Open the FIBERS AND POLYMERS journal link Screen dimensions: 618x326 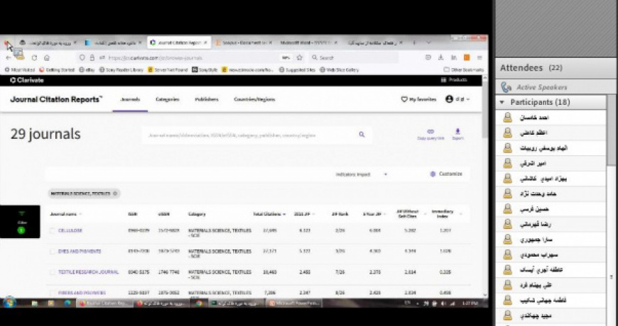tap(82, 293)
